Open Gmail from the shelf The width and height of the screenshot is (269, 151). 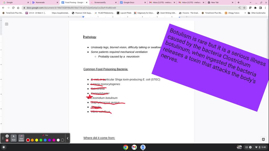[x=134, y=147]
